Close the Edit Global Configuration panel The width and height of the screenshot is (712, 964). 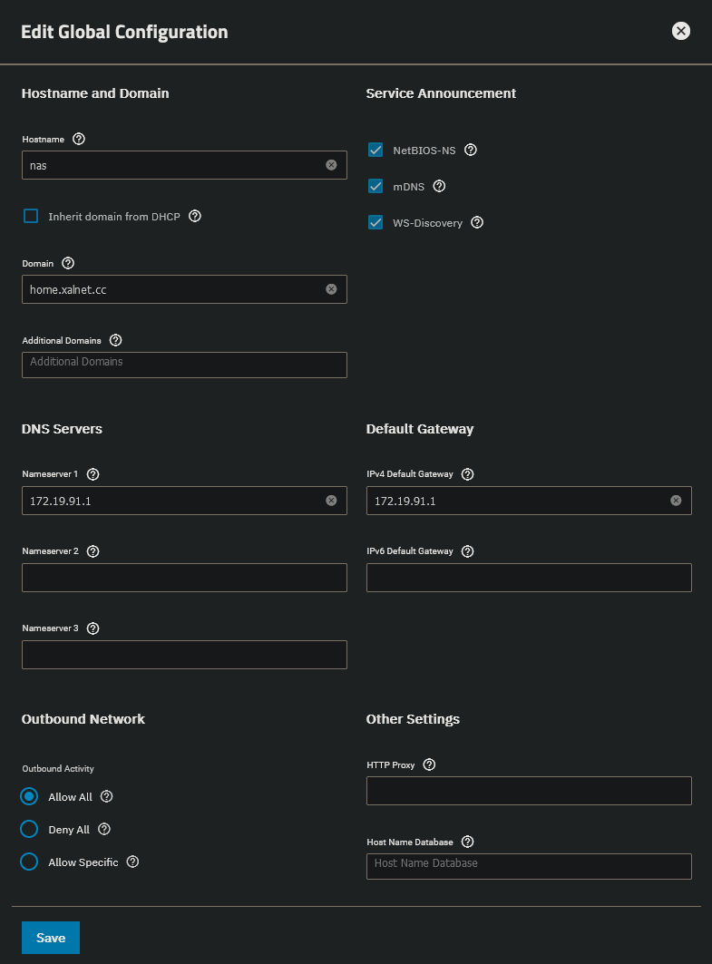tap(681, 32)
